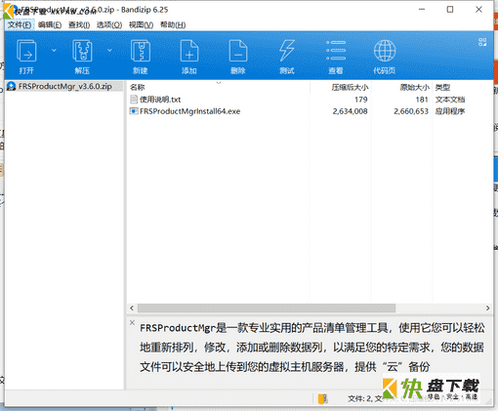Sort by Type (类型) column header
Screen dimensions: 498x411
(x=462, y=87)
